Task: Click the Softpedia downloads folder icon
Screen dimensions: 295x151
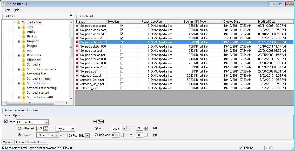Action: click(23, 69)
